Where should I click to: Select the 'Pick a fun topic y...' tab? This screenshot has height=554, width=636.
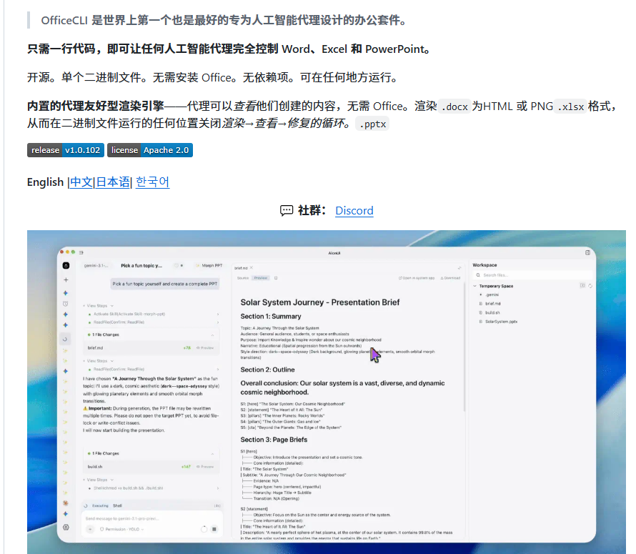pos(141,265)
